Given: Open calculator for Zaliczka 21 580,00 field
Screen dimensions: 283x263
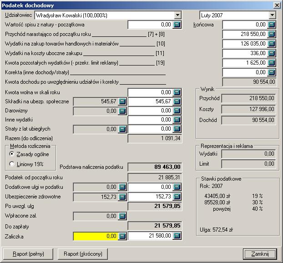Looking at the screenshot, I should tap(177, 236).
